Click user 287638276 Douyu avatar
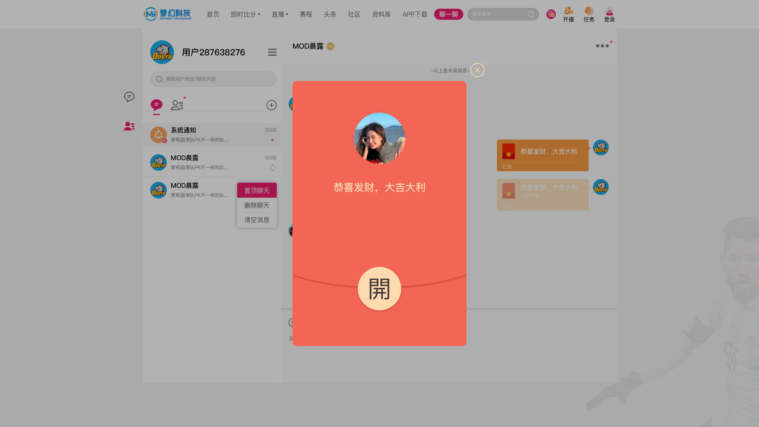 click(x=162, y=52)
